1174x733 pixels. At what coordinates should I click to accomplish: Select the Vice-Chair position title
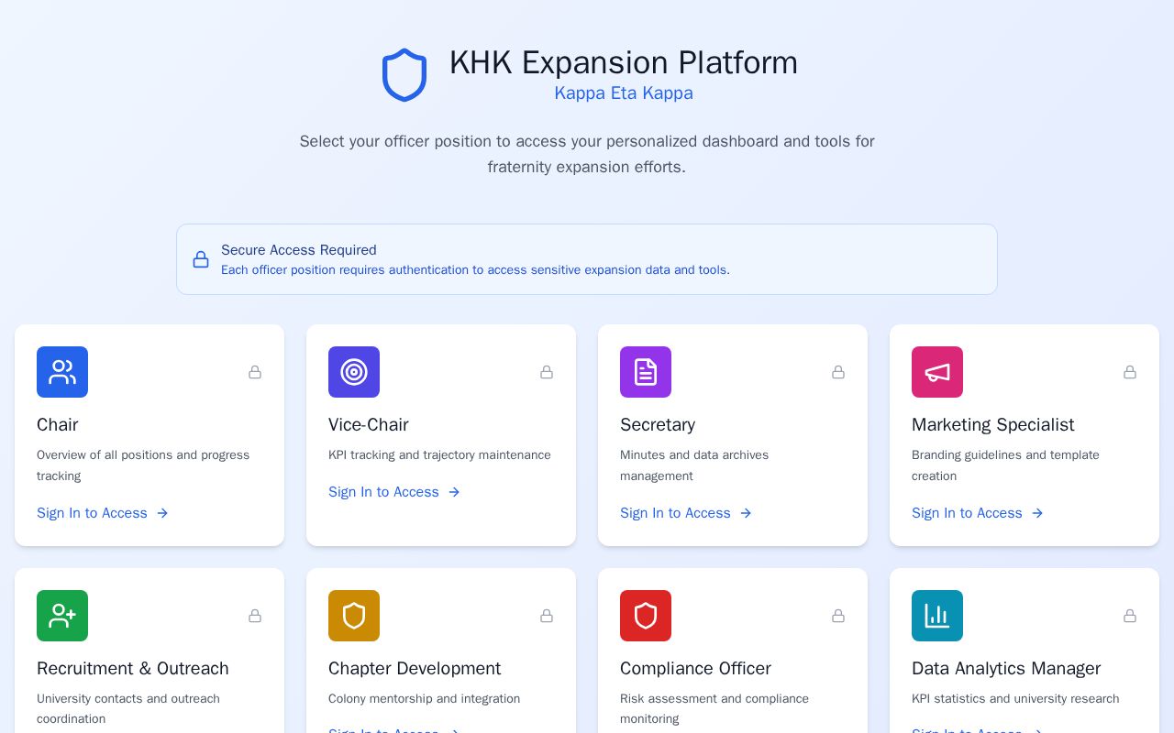tap(369, 424)
